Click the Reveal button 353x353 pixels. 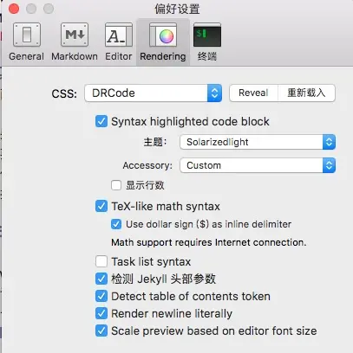click(x=253, y=93)
